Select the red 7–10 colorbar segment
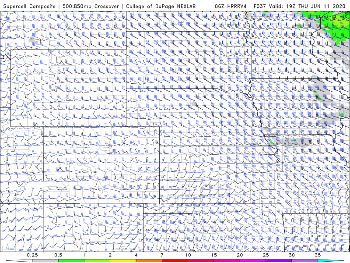Viewport: 350px width, 263px height. pyautogui.click(x=175, y=261)
